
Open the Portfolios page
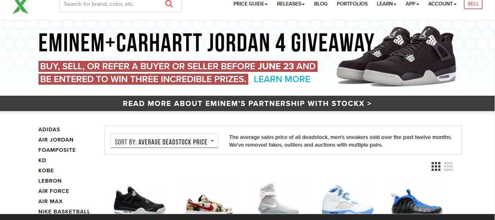pos(352,4)
